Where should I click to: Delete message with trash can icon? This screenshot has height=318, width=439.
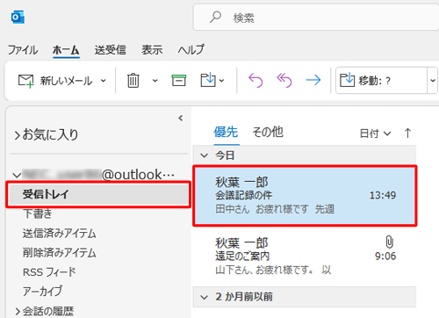133,81
